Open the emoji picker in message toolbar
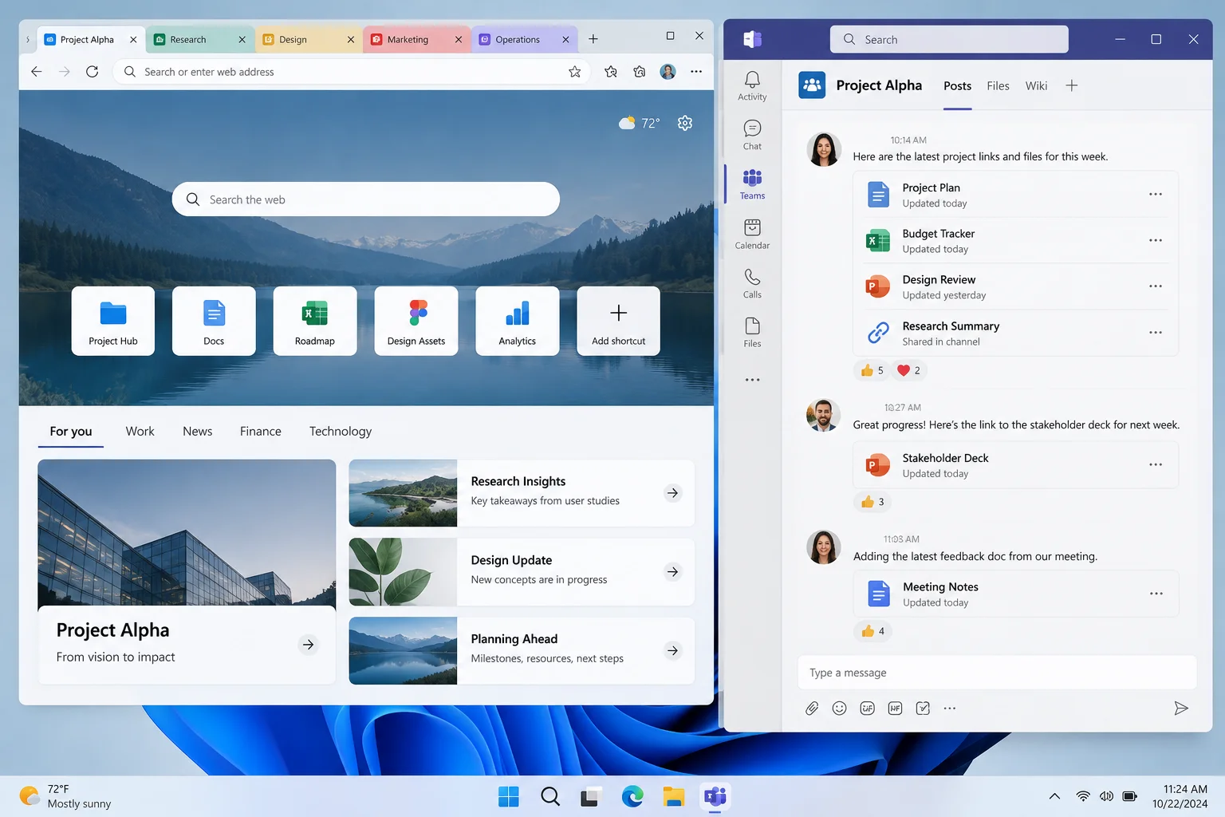 [x=839, y=708]
